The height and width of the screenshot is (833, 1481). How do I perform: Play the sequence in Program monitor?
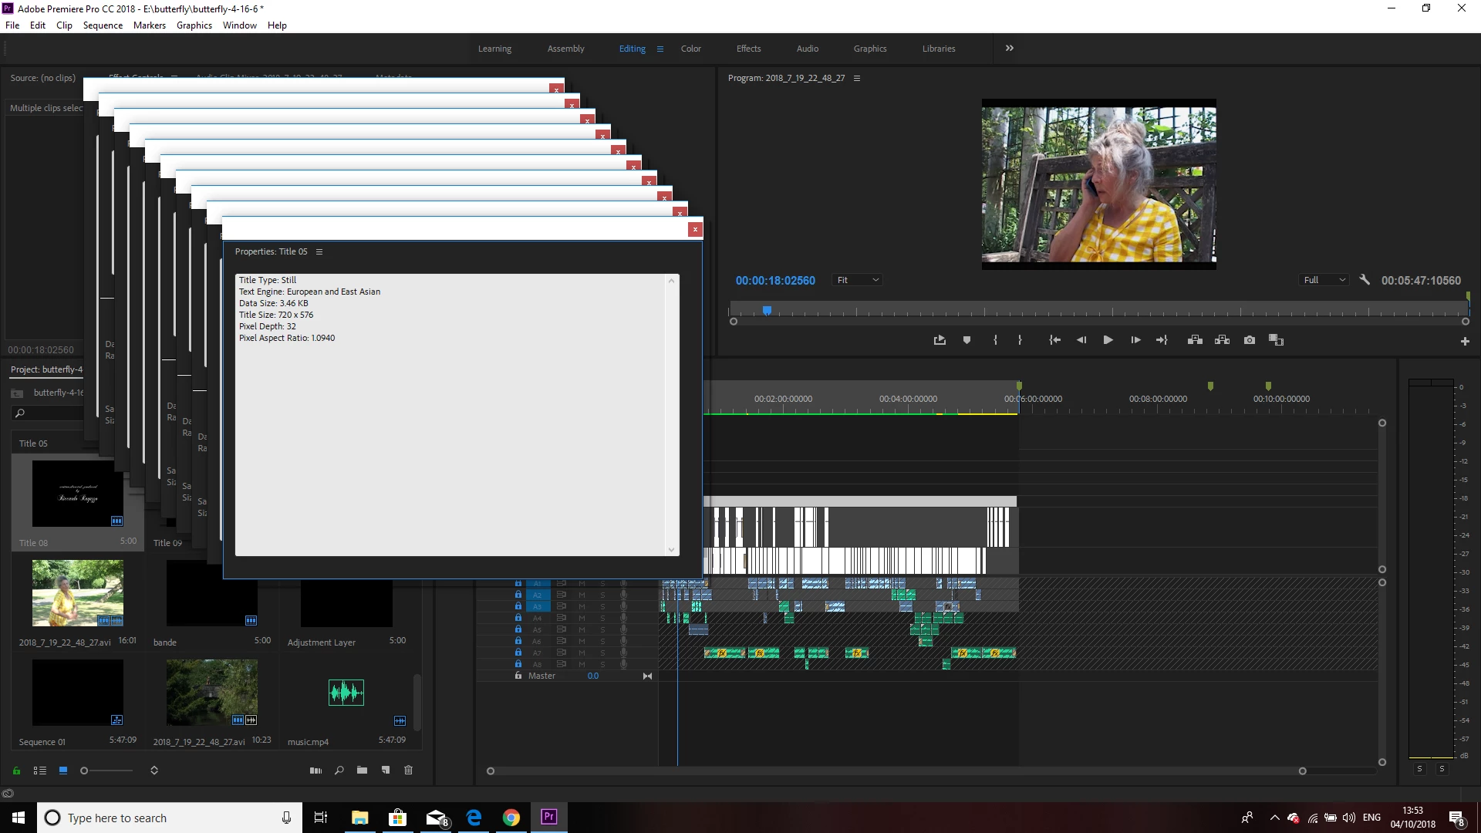point(1108,340)
